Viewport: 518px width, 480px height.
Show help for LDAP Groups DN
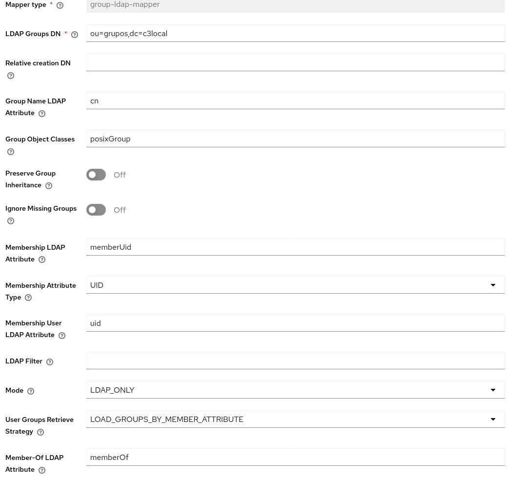coord(74,35)
